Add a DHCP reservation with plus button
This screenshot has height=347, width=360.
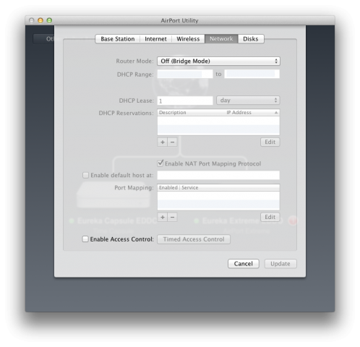tap(163, 142)
